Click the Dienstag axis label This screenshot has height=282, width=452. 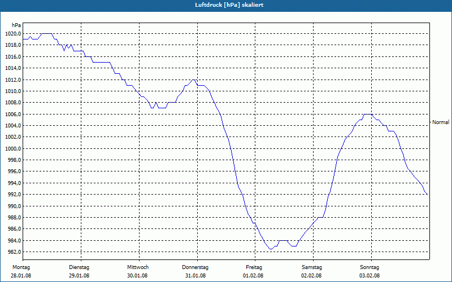(79, 267)
